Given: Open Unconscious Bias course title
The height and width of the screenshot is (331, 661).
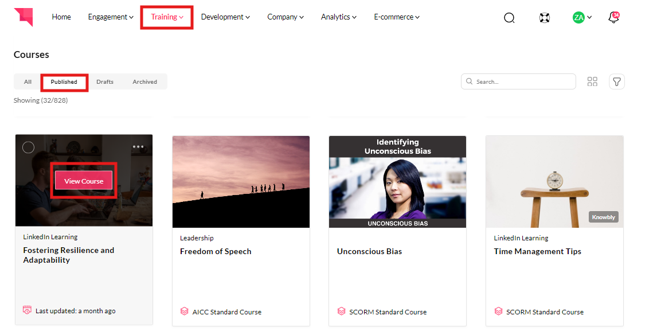Looking at the screenshot, I should (369, 251).
